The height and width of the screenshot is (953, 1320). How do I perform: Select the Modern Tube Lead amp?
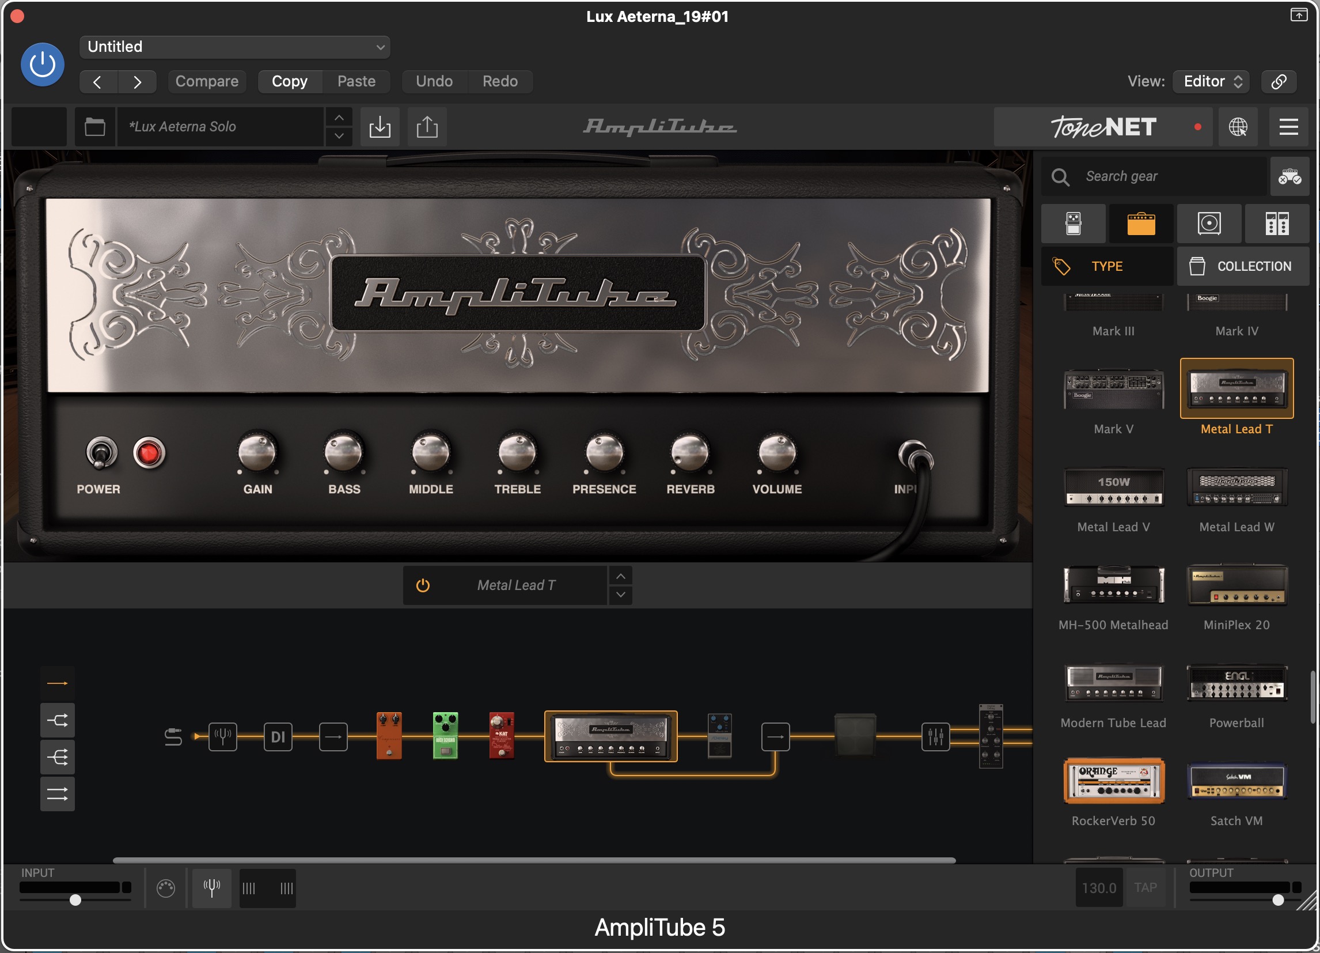(1113, 683)
